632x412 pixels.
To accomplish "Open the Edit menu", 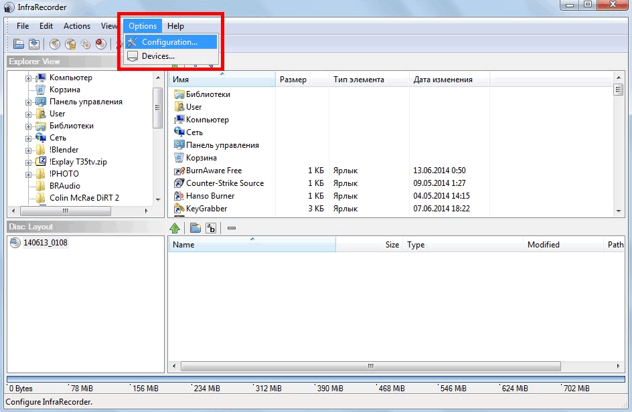I will [x=46, y=26].
